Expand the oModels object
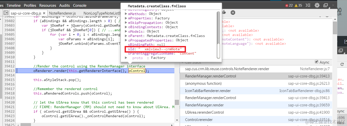The width and height of the screenshot is (347, 126). coord(126,31)
